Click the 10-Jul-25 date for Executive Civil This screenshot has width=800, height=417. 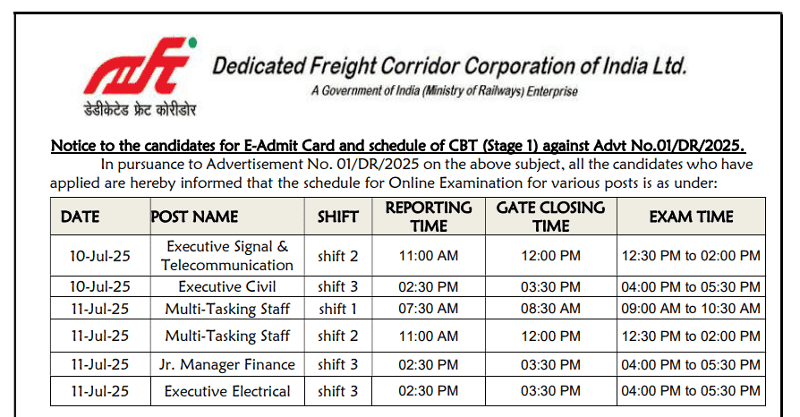[99, 286]
